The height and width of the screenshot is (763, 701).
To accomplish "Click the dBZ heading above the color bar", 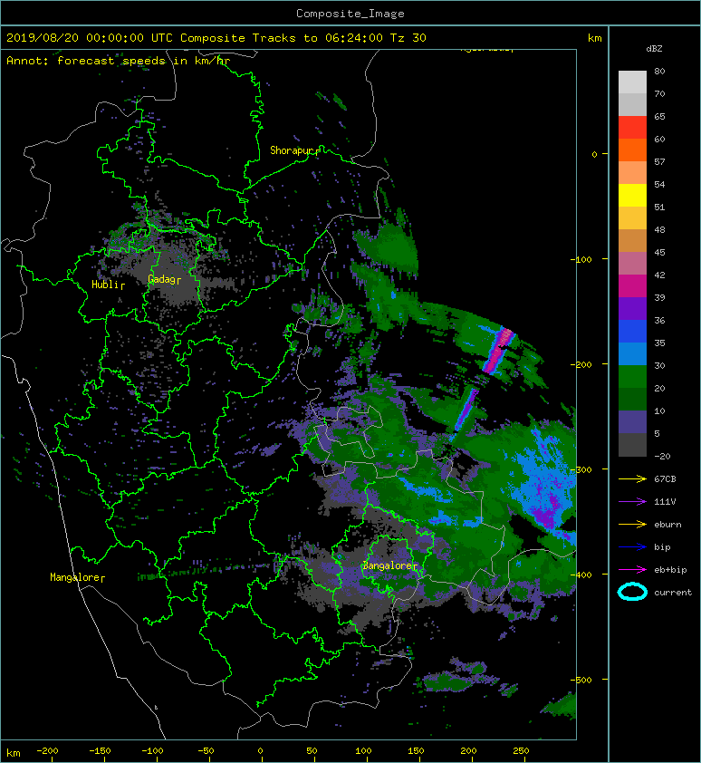I will pyautogui.click(x=654, y=49).
